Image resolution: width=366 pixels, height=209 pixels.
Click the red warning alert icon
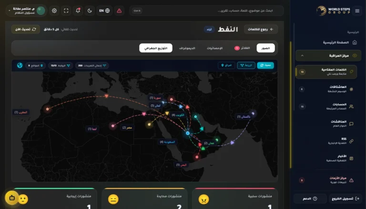pyautogui.click(x=119, y=10)
